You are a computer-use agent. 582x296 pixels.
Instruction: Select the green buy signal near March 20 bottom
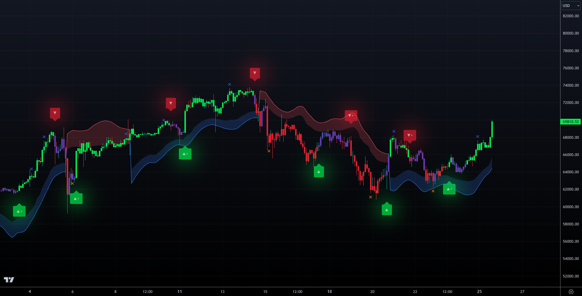tap(386, 208)
